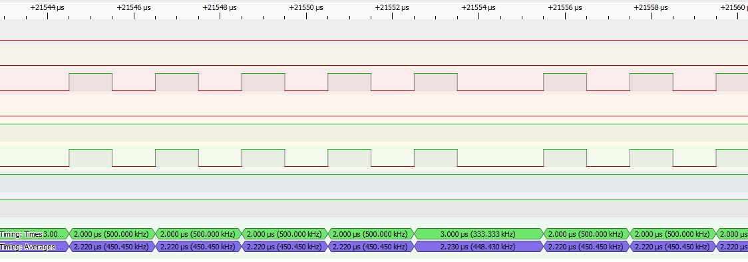This screenshot has height=262, width=748.
Task: Click the +21548 µs time ruler label
Action: click(x=220, y=7)
